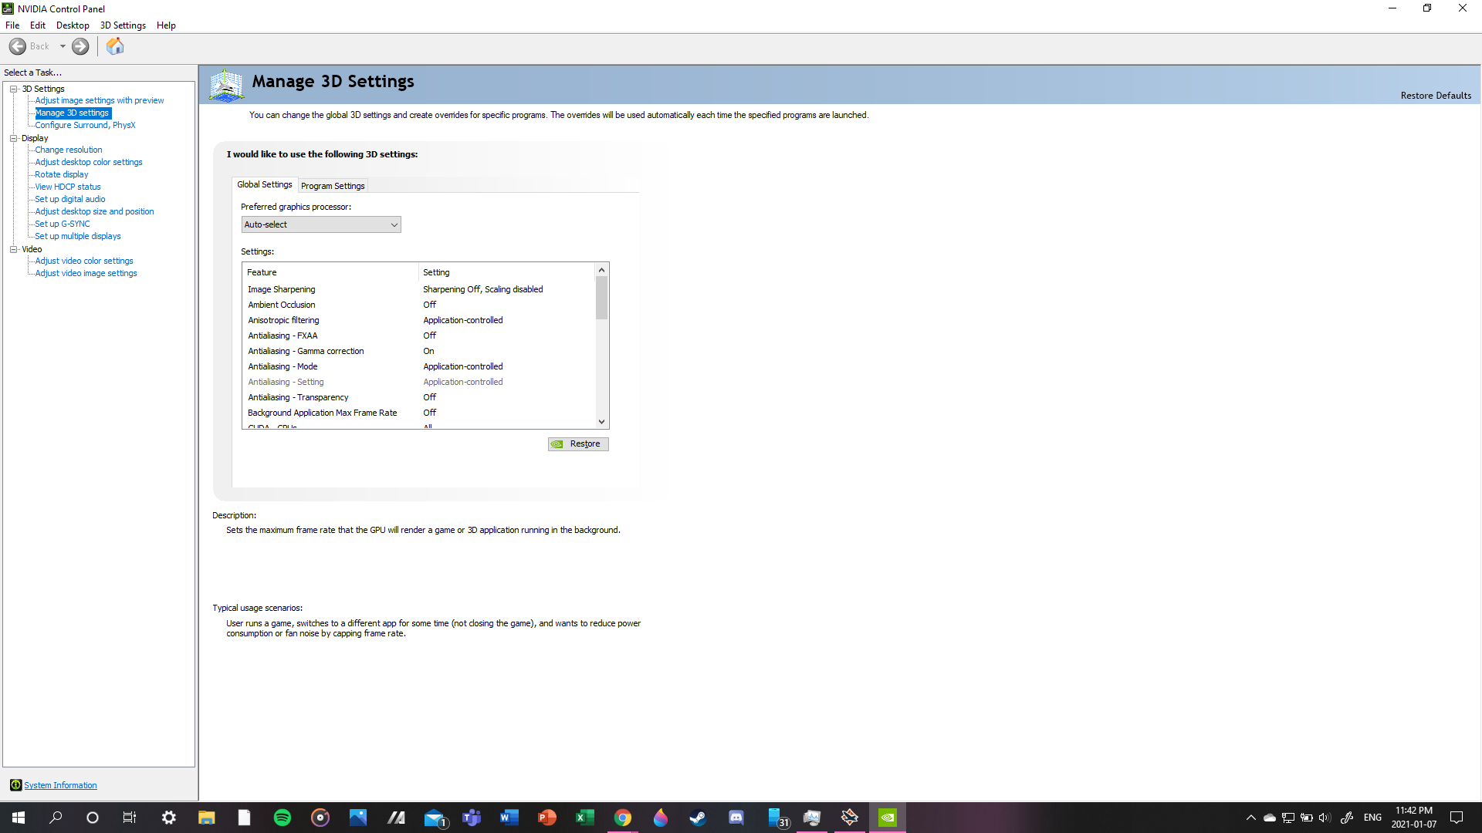The height and width of the screenshot is (833, 1482).
Task: Open the Edit menu
Action: [38, 25]
